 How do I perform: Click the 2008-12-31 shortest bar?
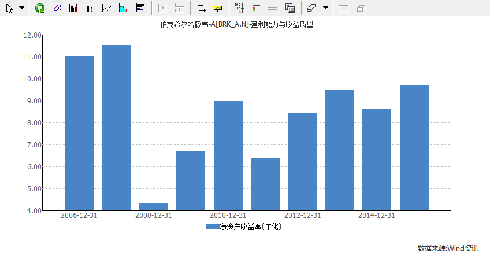(154, 206)
